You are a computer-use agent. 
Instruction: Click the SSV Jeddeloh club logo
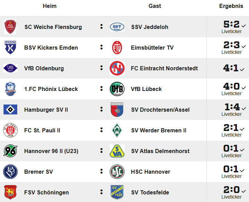(117, 27)
